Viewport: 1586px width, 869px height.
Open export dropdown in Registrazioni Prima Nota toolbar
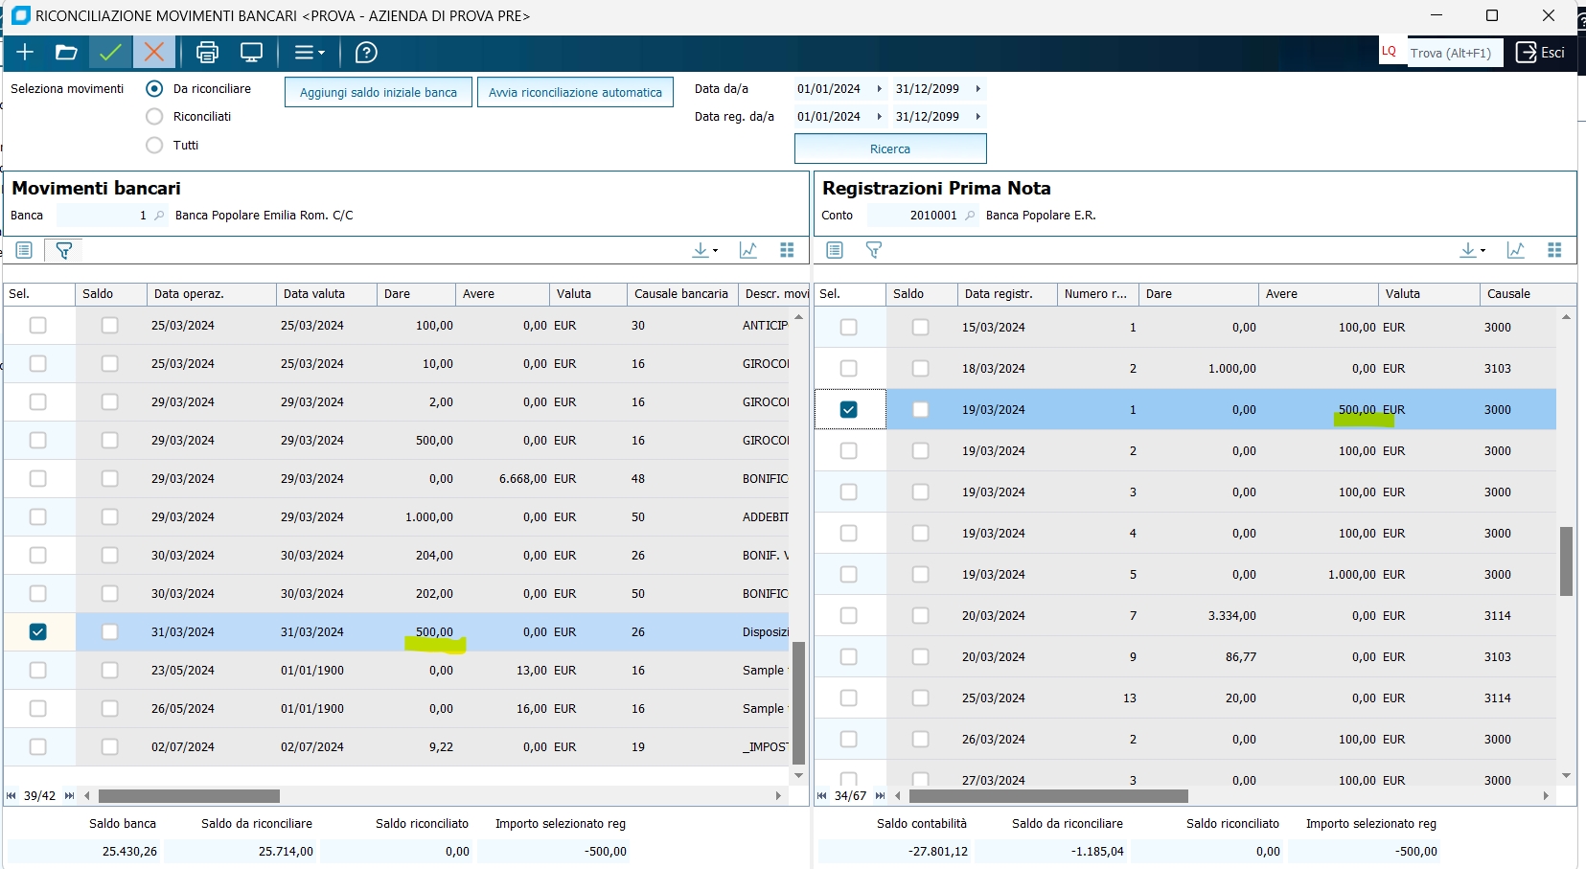[1472, 250]
